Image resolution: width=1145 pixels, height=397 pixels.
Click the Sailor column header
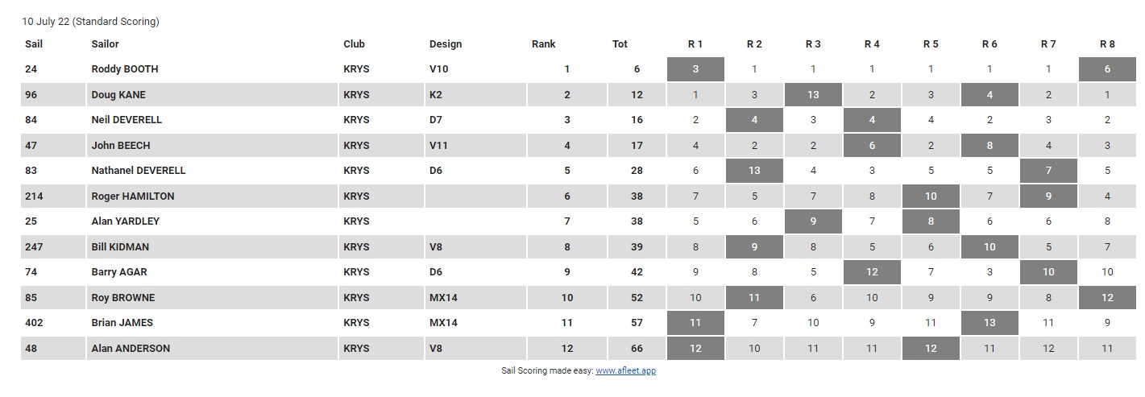[x=105, y=44]
